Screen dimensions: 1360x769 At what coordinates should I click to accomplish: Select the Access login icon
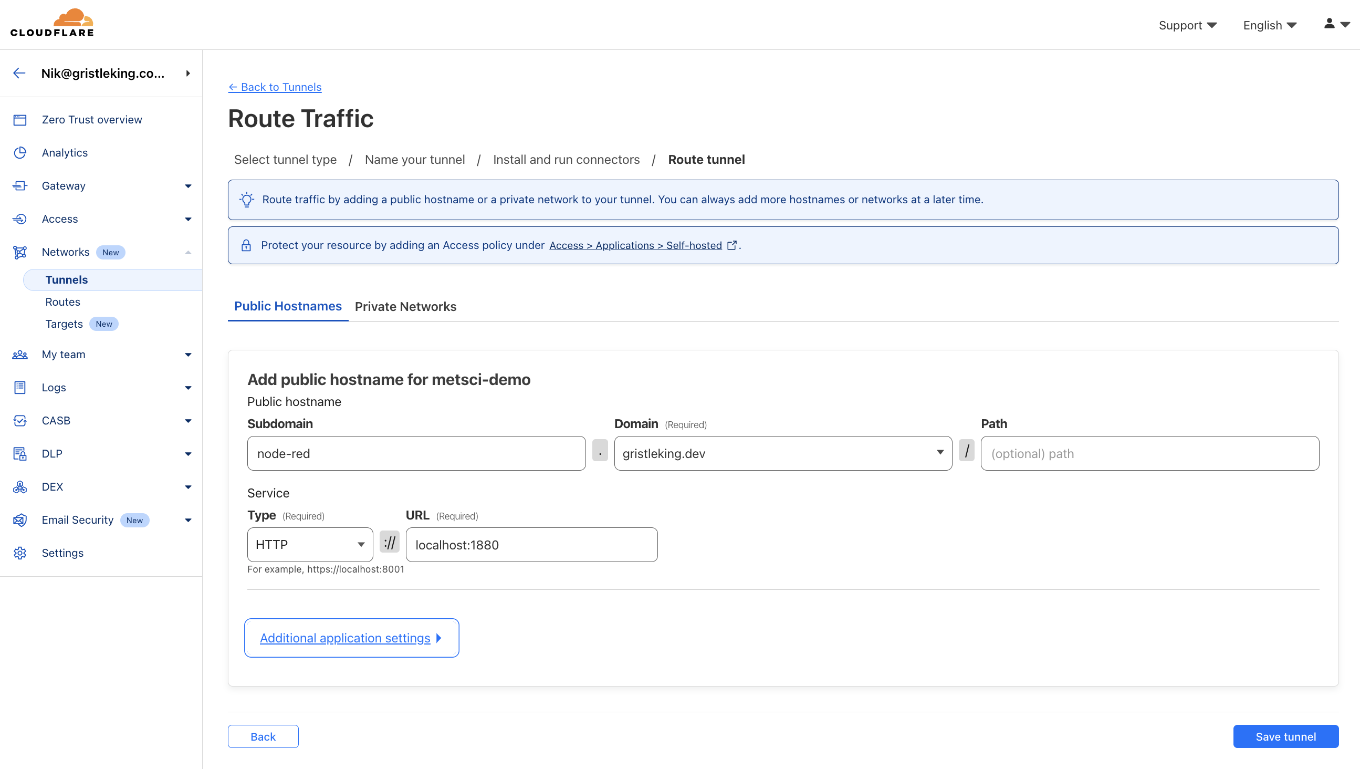pyautogui.click(x=20, y=219)
